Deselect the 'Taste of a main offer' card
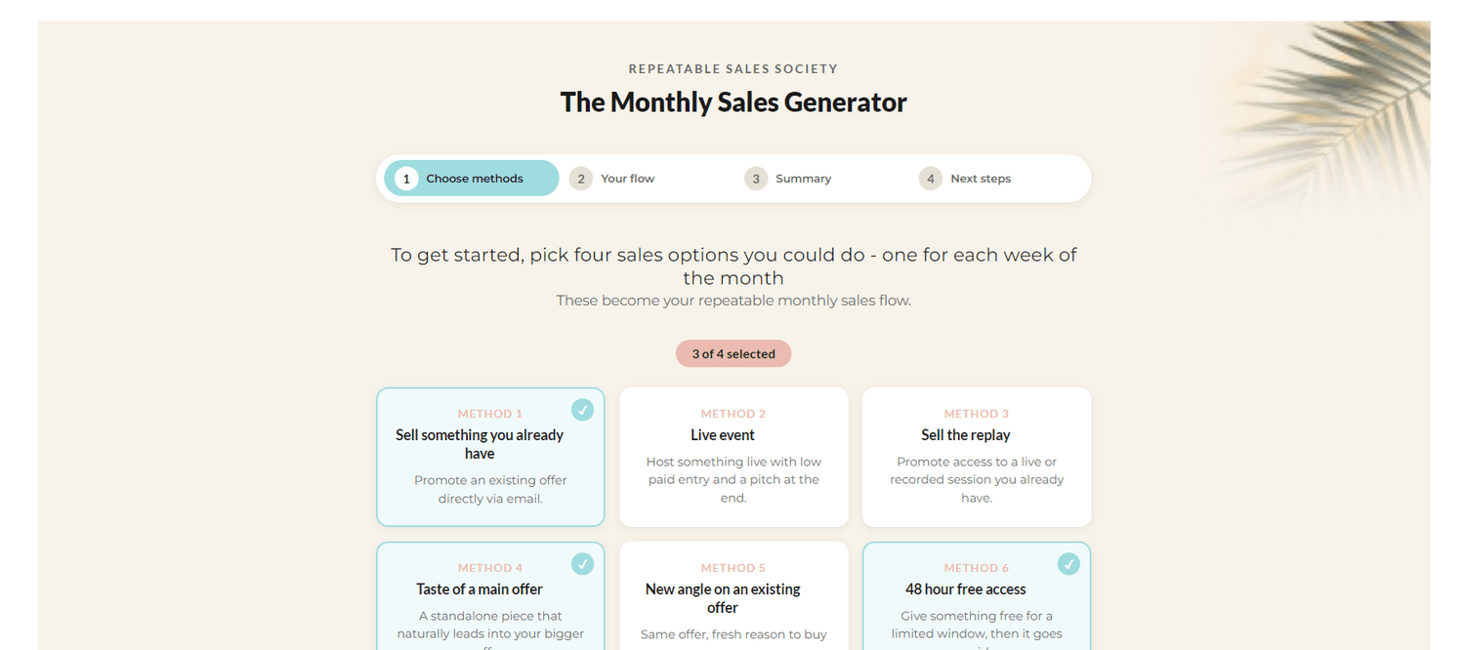Viewport: 1465px width, 650px height. click(490, 595)
